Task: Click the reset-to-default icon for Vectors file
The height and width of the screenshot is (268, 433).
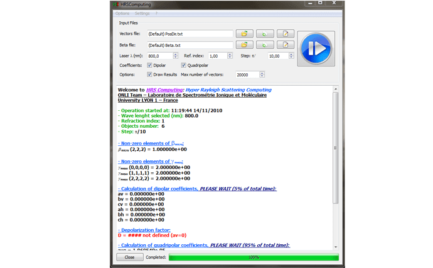Action: pyautogui.click(x=265, y=33)
